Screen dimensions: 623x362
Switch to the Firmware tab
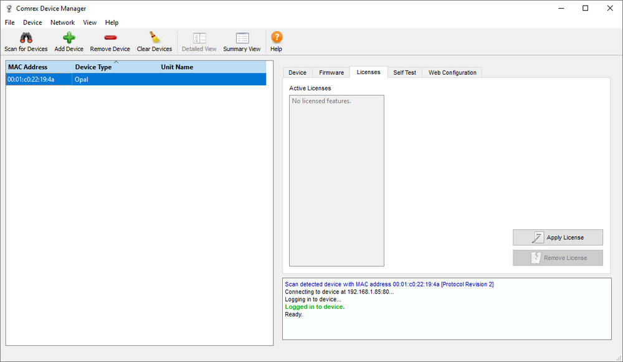point(331,73)
